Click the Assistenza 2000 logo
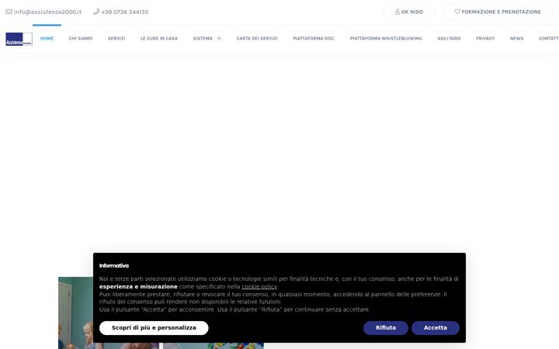This screenshot has height=349, width=559. [19, 39]
